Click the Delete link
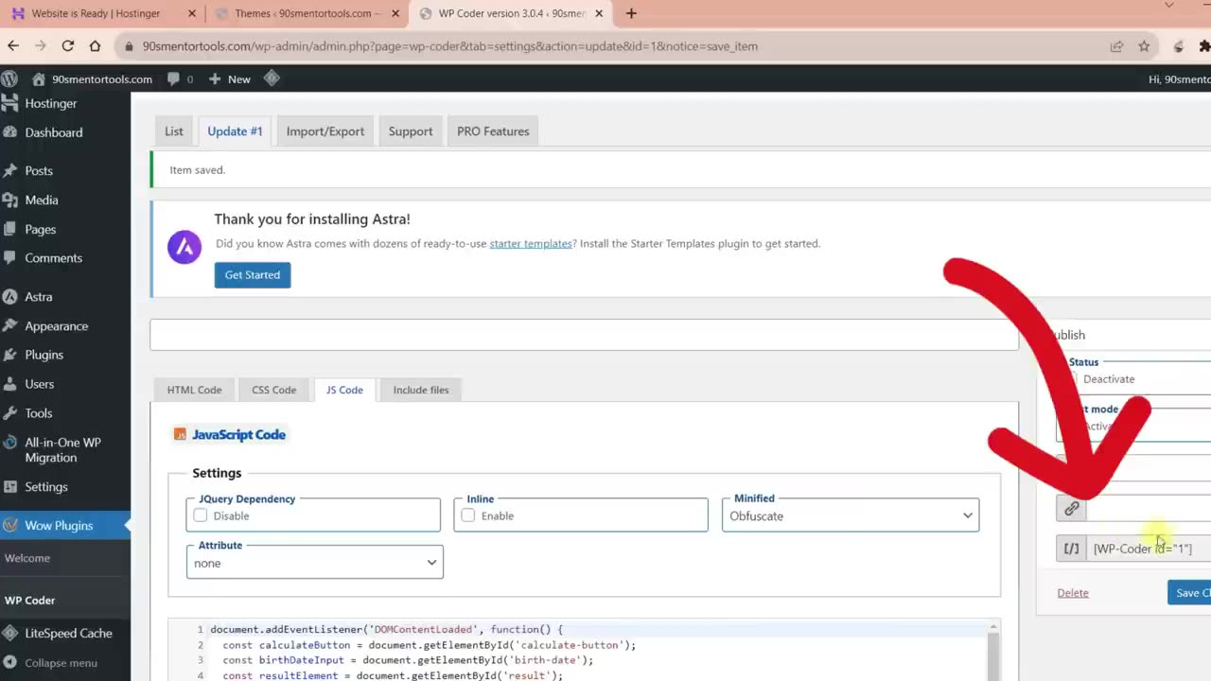The image size is (1211, 681). (1073, 593)
